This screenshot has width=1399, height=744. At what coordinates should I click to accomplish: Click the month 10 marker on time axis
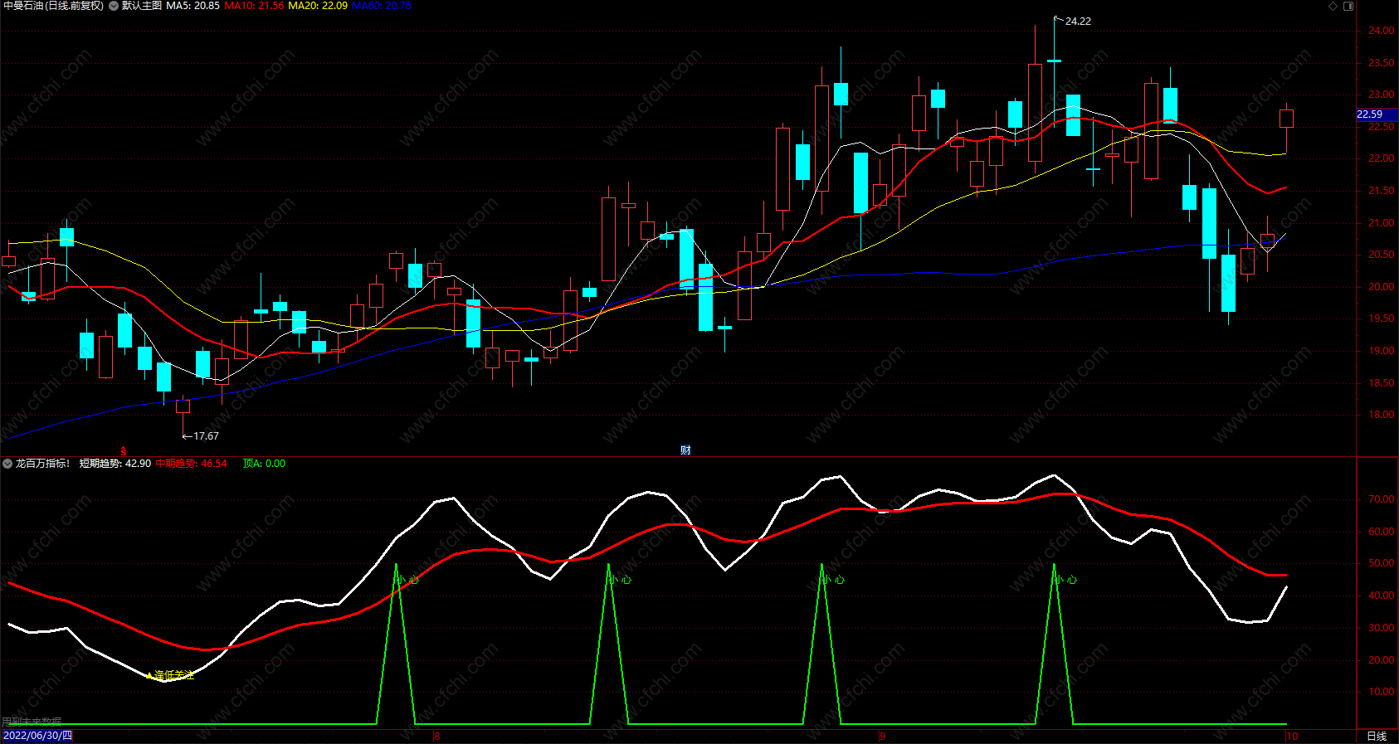point(1292,737)
